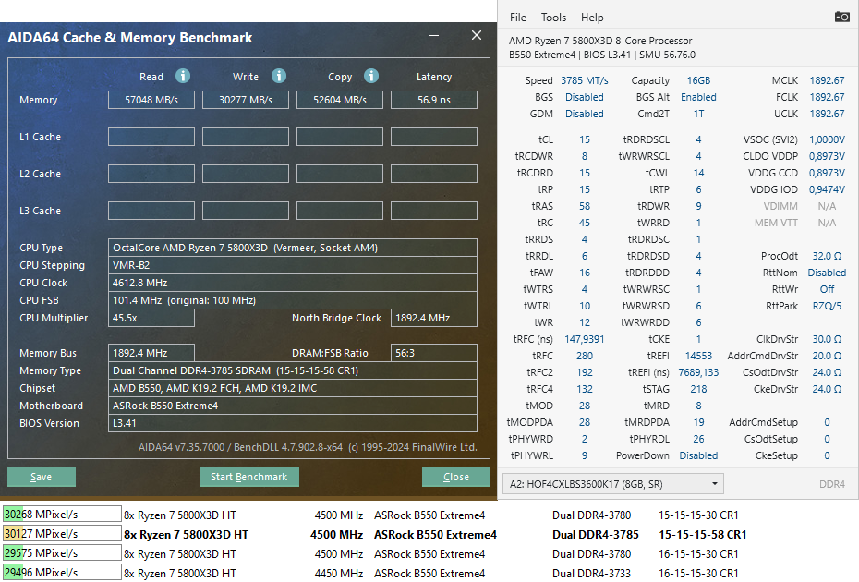The image size is (859, 582).
Task: Click the Copy info icon
Action: (x=371, y=76)
